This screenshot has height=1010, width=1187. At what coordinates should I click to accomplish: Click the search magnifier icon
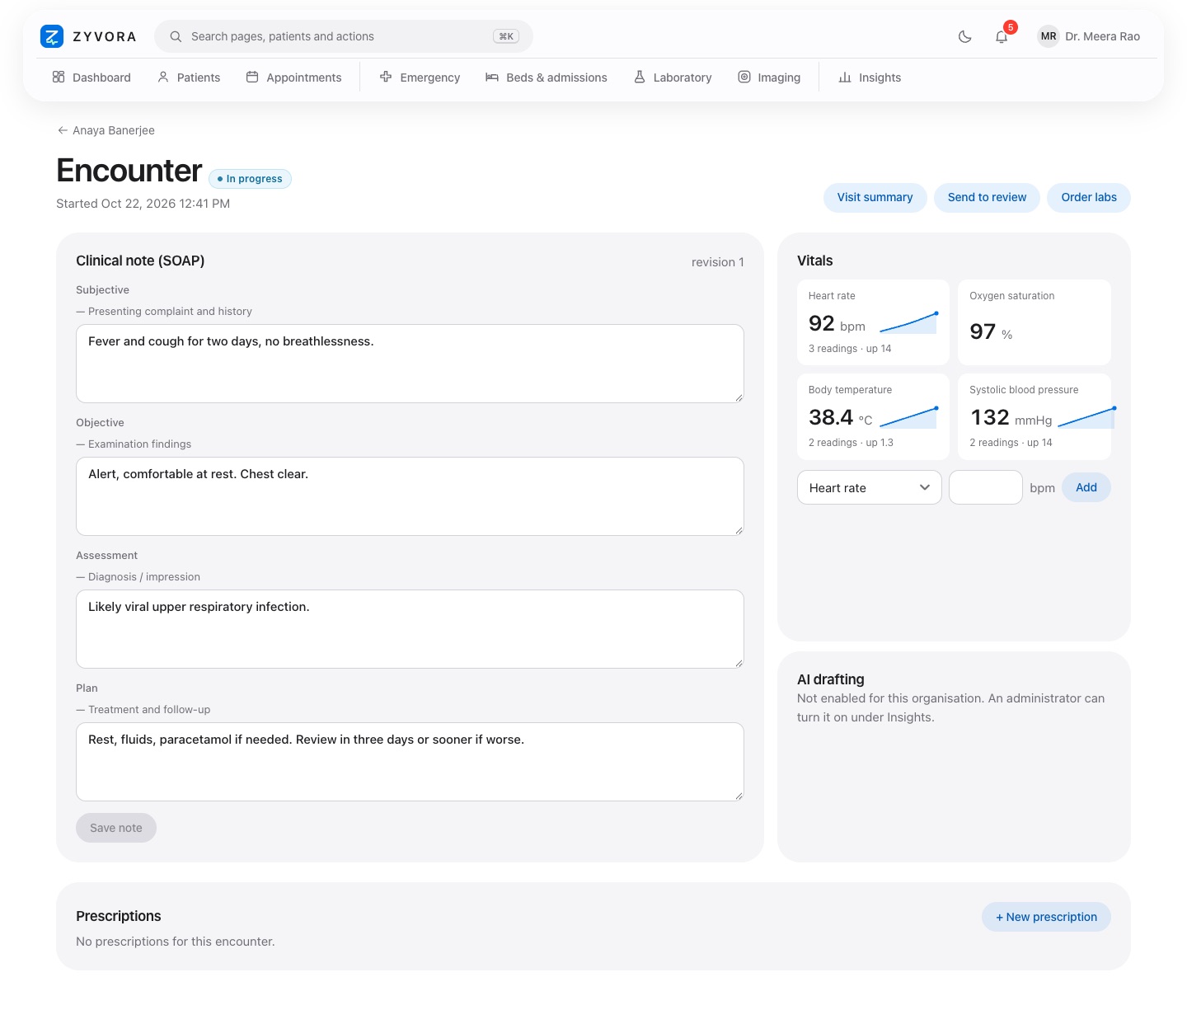[176, 36]
